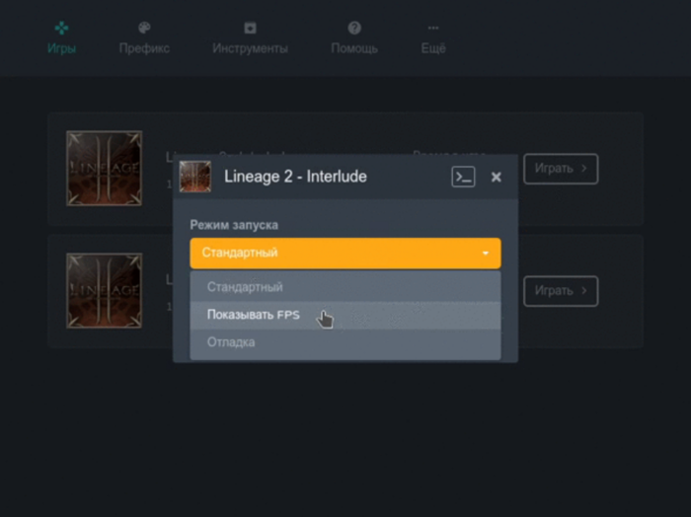Image resolution: width=691 pixels, height=517 pixels.
Task: Click Играть button for second game
Action: 561,291
